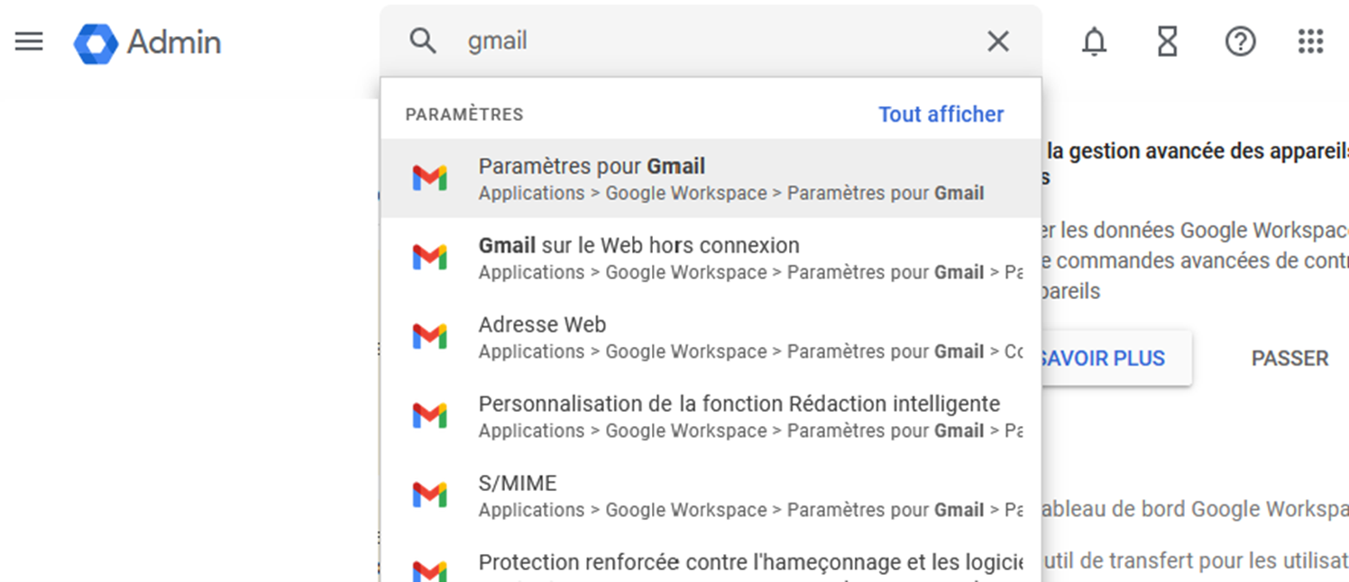This screenshot has height=582, width=1349.
Task: Open notifications via the bell icon
Action: [1094, 41]
